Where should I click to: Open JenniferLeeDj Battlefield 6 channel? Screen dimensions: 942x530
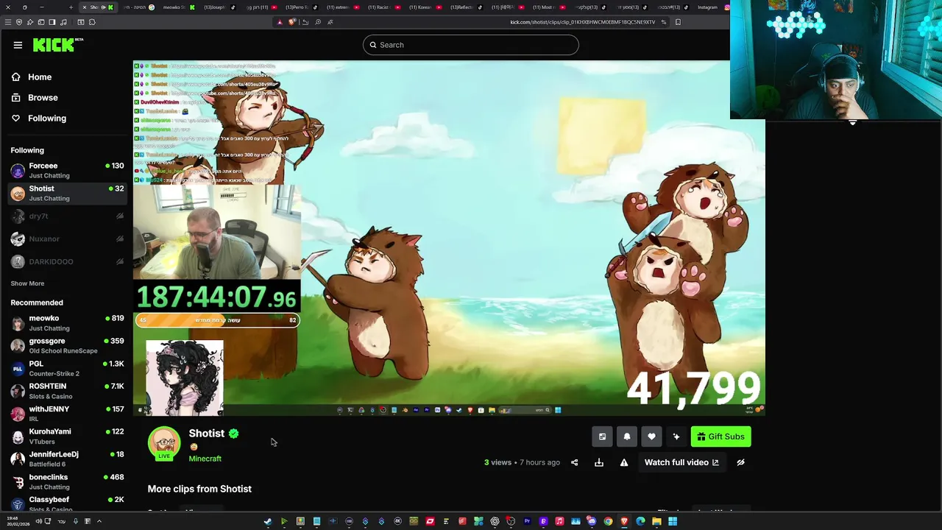[x=67, y=459]
